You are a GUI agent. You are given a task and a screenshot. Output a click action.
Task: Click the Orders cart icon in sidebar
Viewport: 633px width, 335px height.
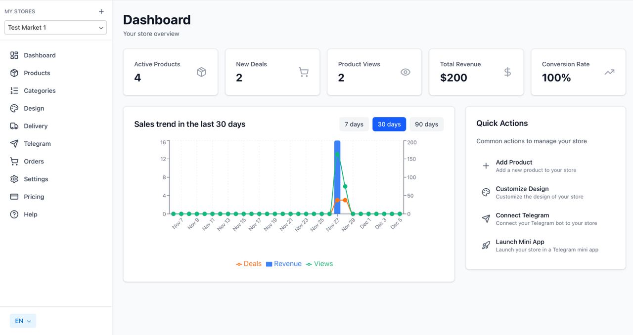(x=14, y=162)
